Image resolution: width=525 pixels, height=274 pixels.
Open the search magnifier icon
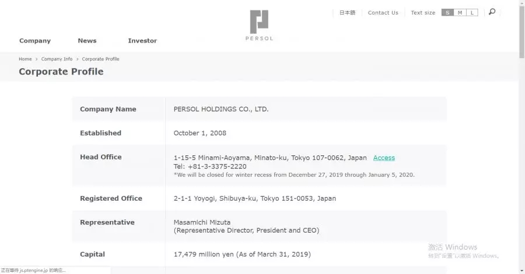pos(492,12)
